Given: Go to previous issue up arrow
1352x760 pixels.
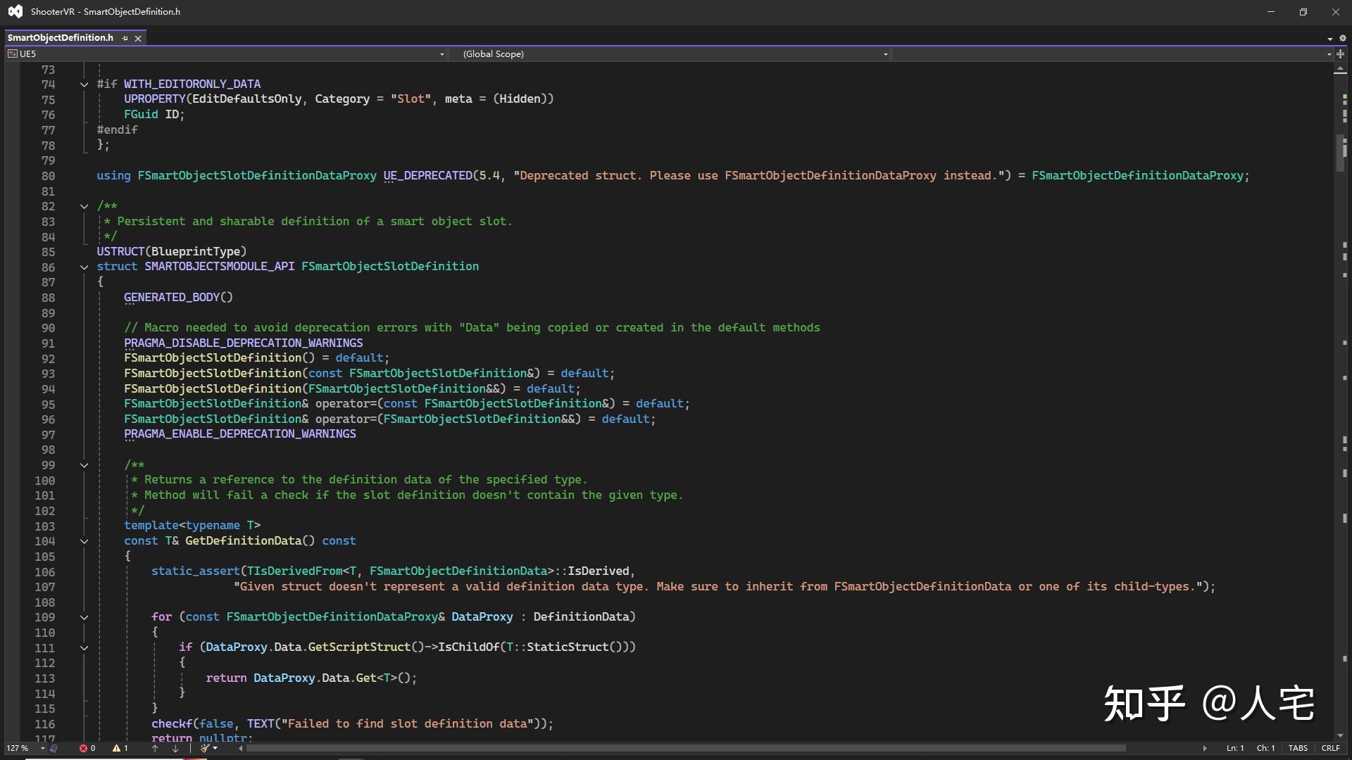Looking at the screenshot, I should pyautogui.click(x=155, y=748).
